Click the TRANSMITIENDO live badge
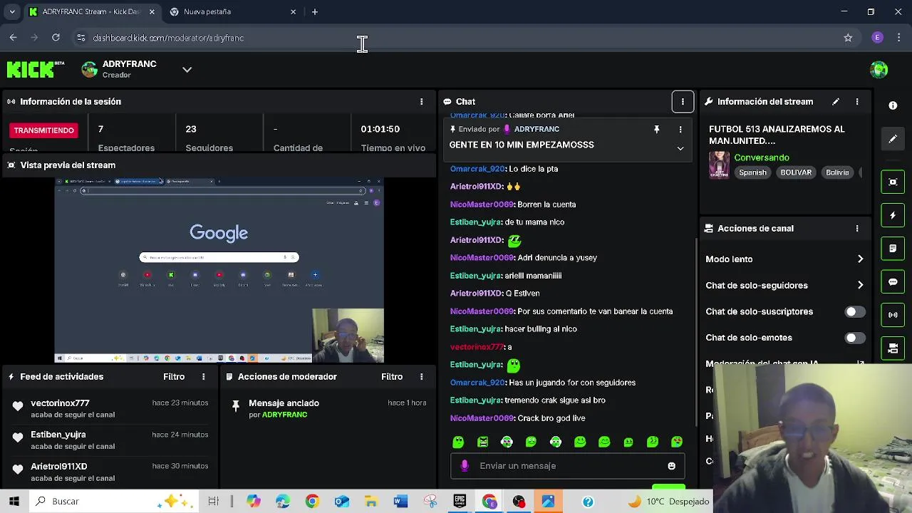Image resolution: width=912 pixels, height=513 pixels. tap(43, 130)
